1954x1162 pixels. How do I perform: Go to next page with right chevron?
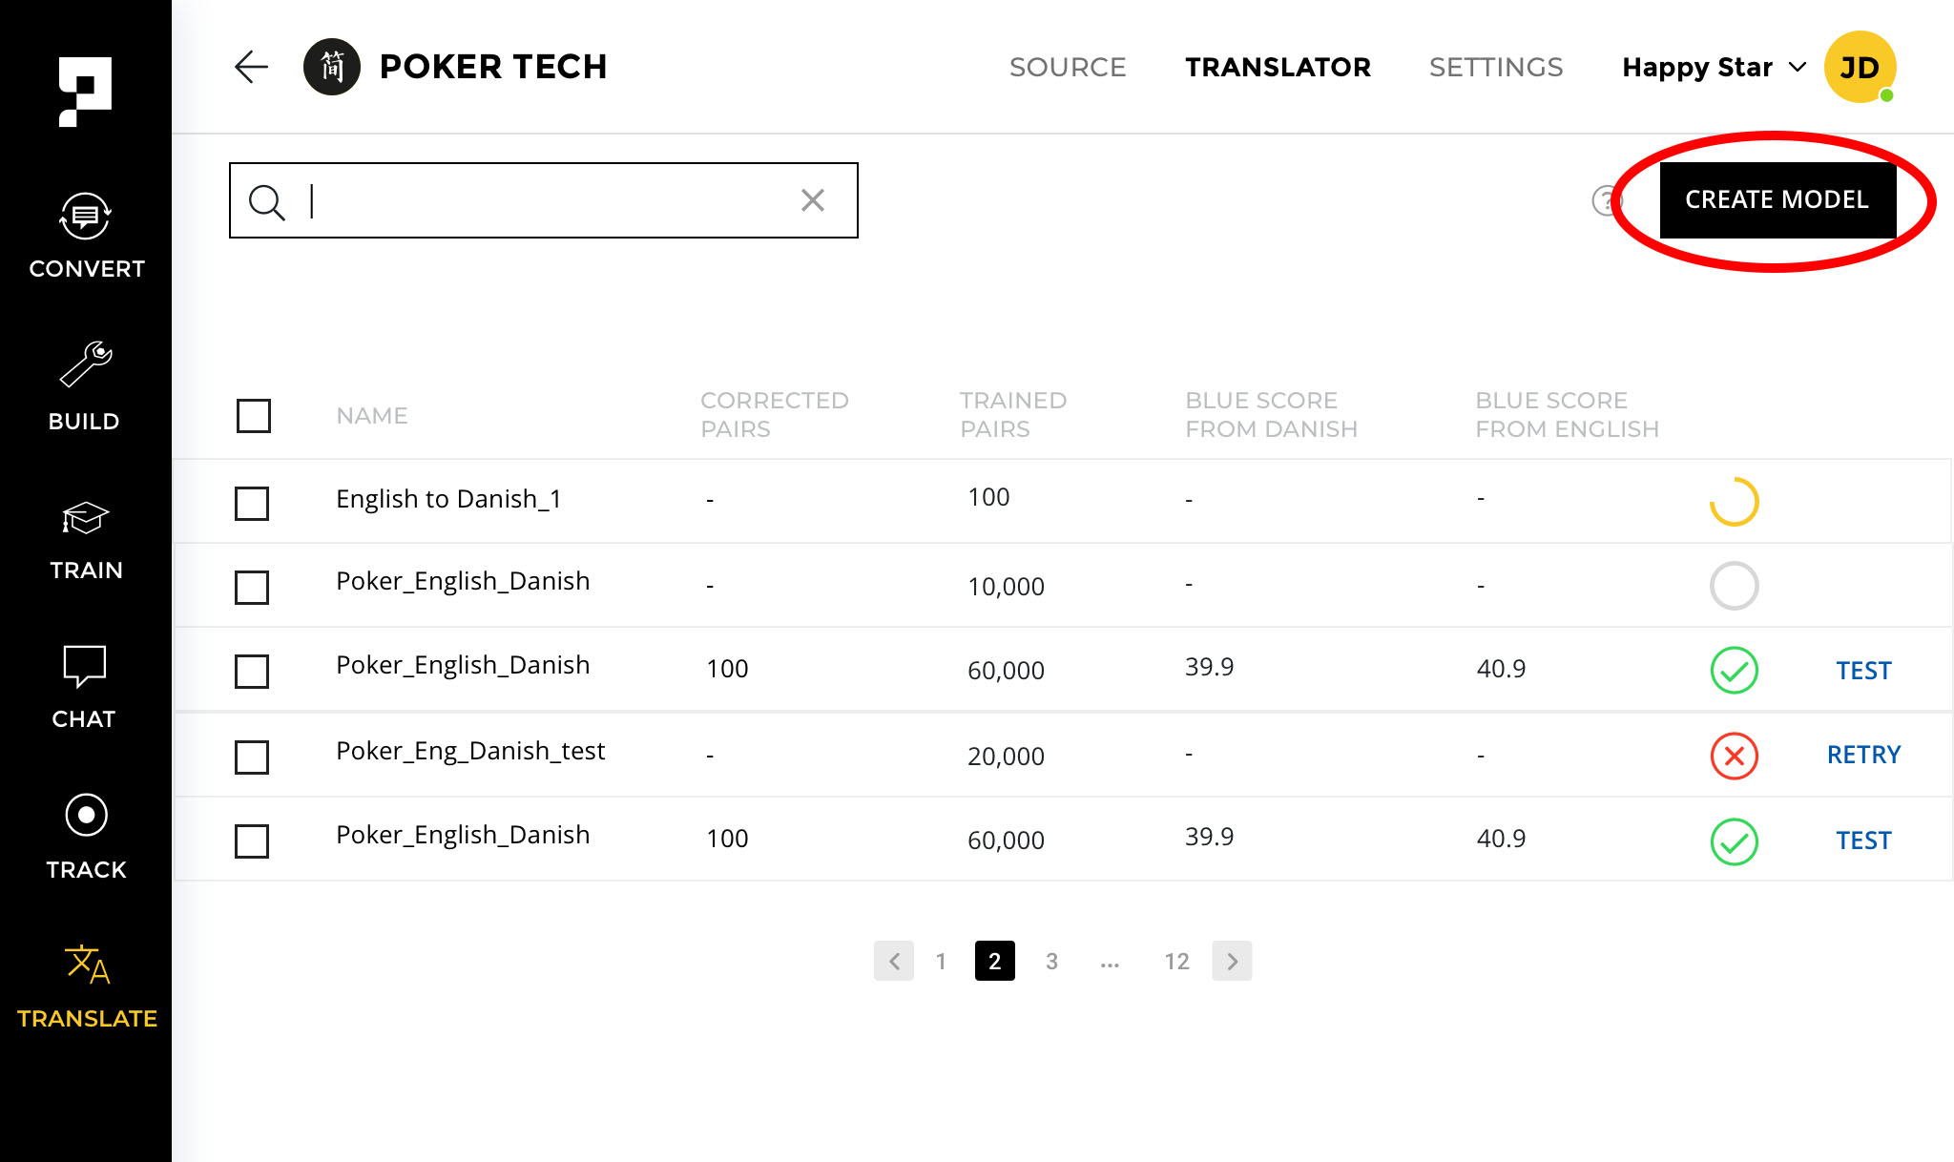[x=1232, y=961]
